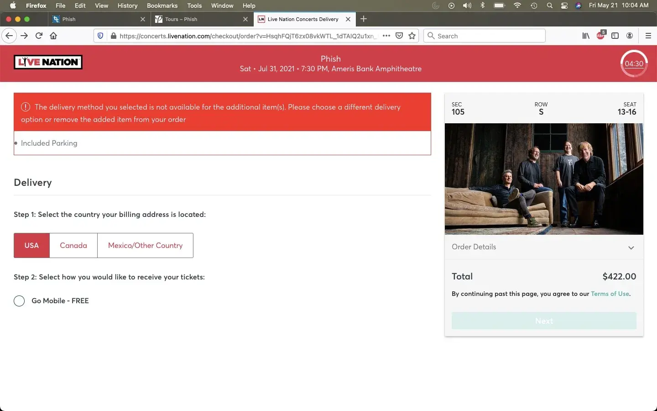The height and width of the screenshot is (411, 657).
Task: Click the Firefox Search input field
Action: pos(488,36)
